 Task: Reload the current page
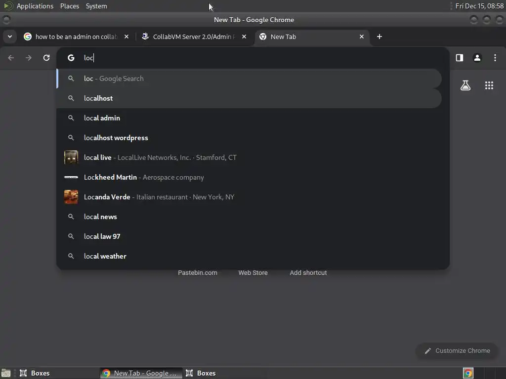[x=46, y=58]
